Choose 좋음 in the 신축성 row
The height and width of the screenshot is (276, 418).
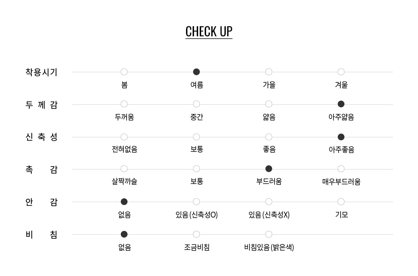(x=269, y=137)
